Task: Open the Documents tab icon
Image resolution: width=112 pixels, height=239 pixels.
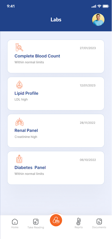Action: click(99, 221)
